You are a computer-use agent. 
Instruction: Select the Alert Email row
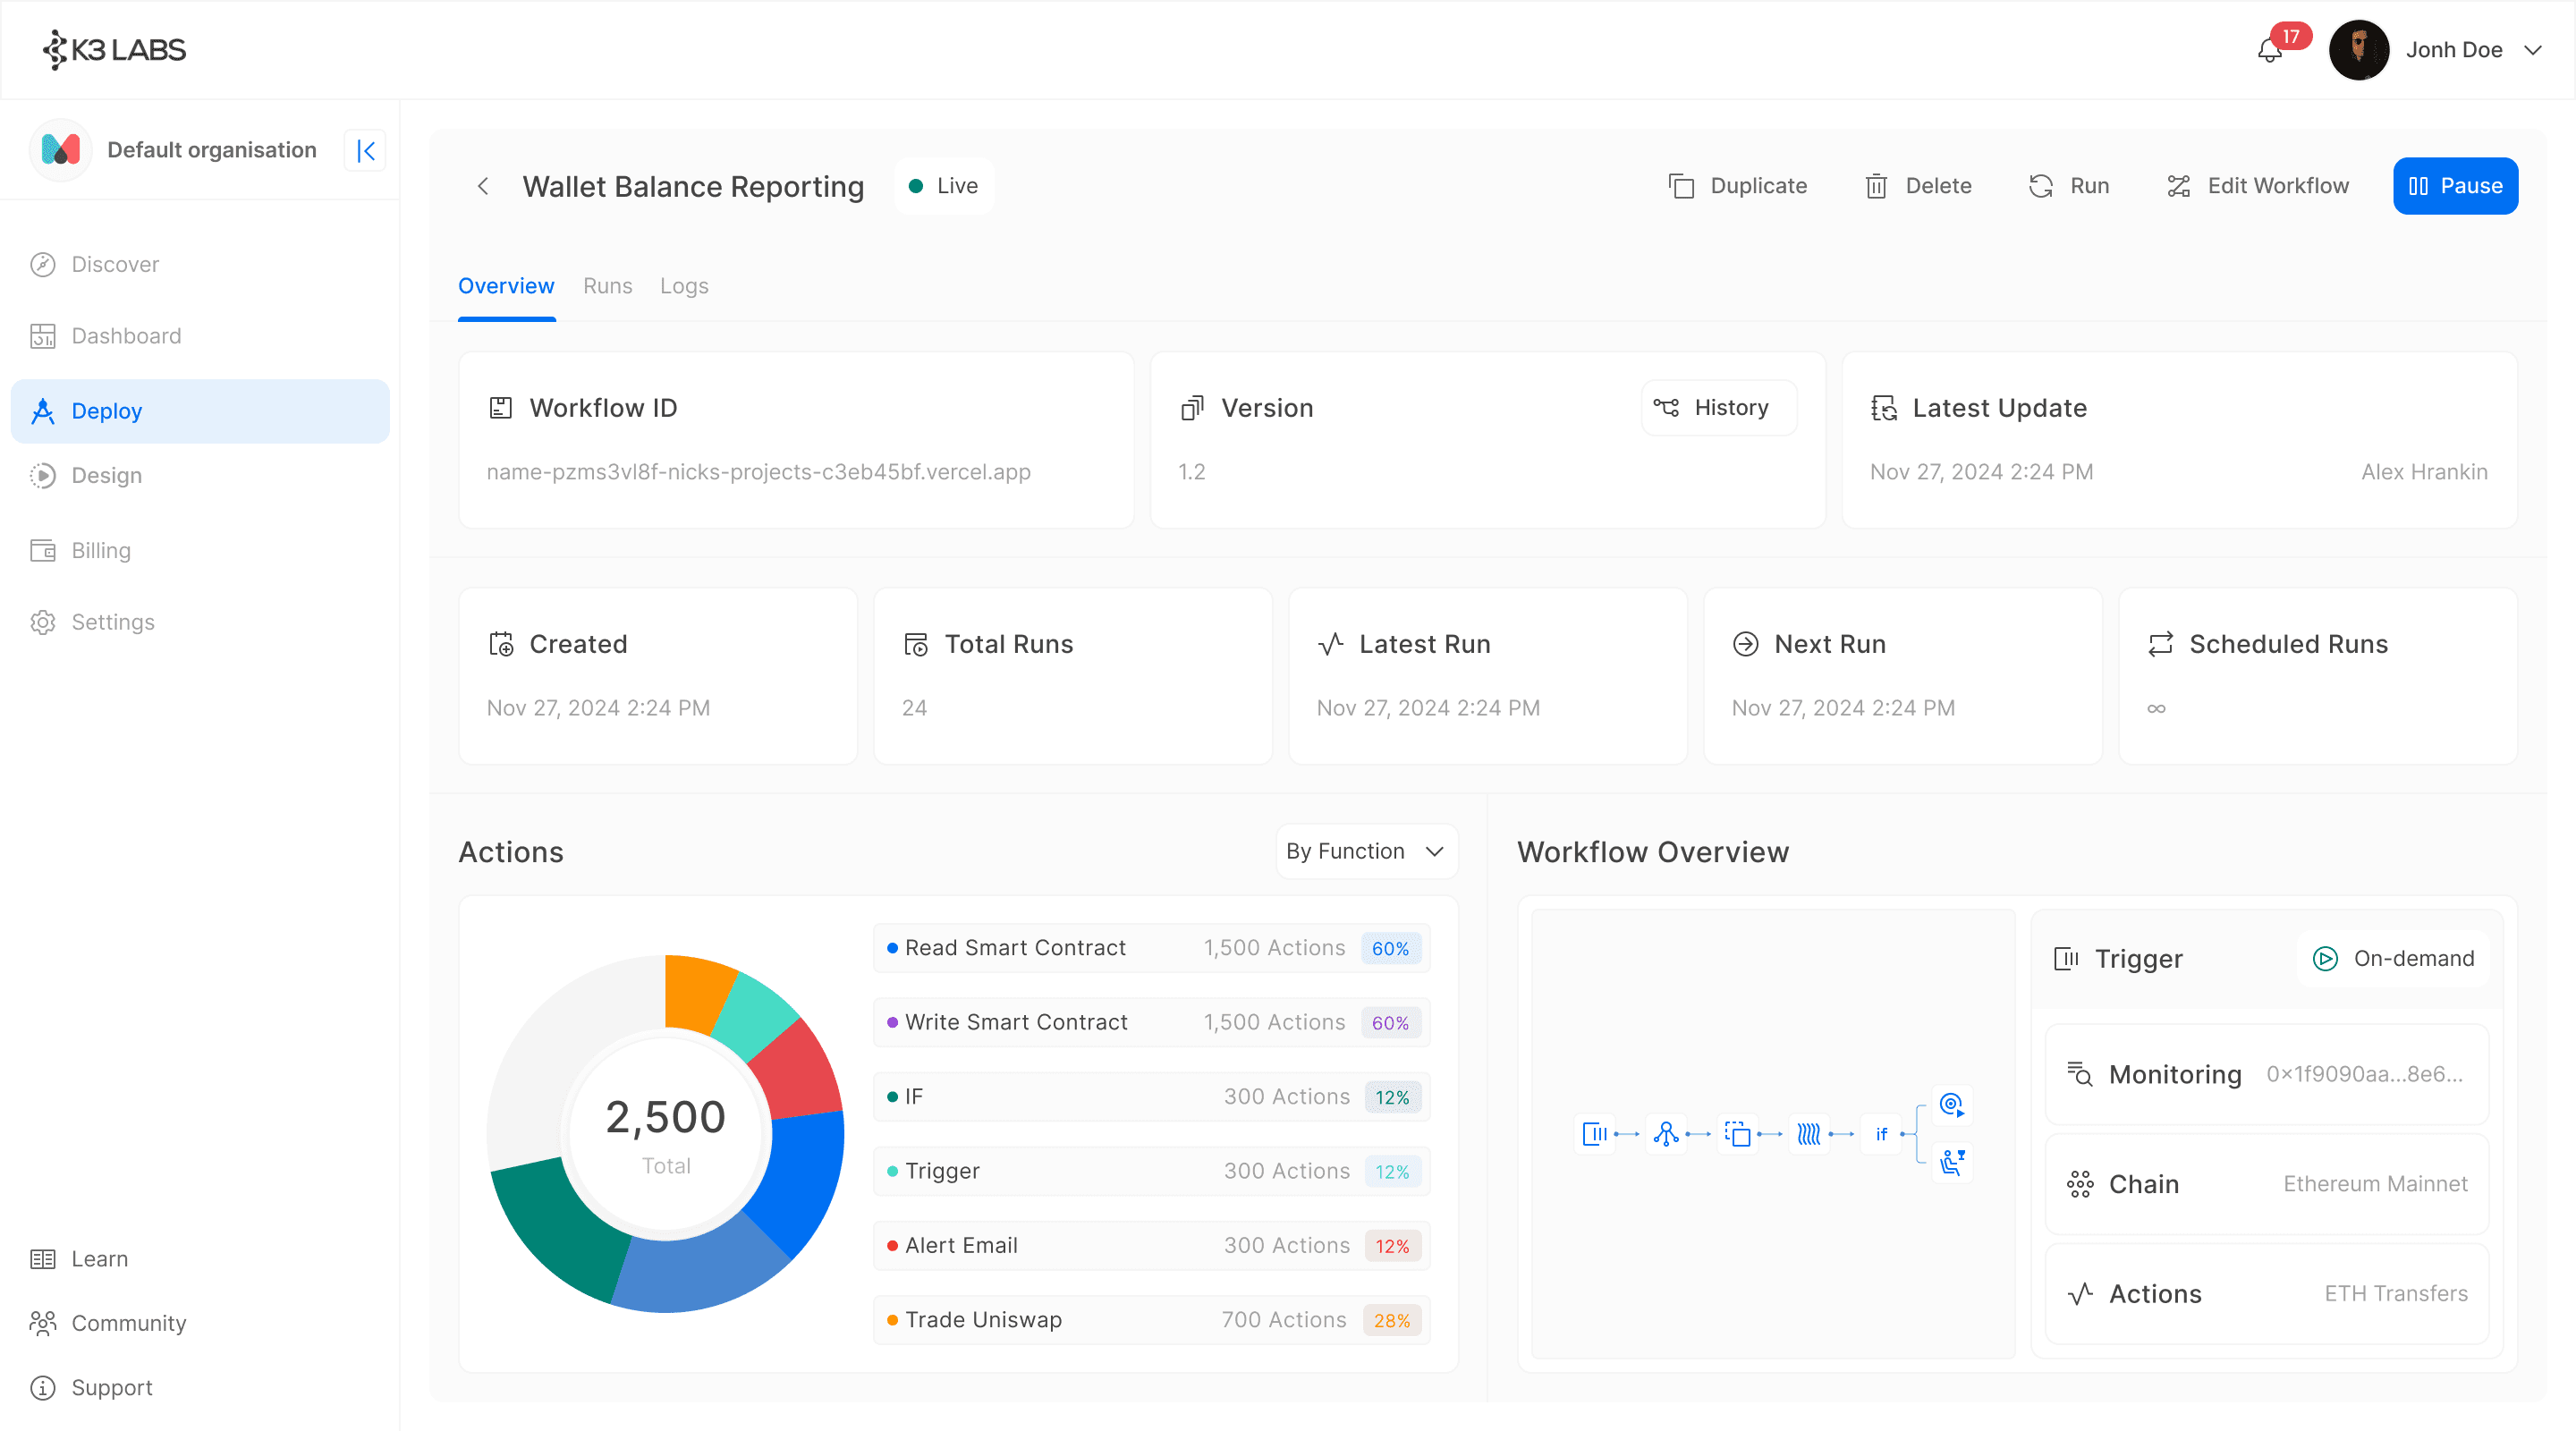coord(1151,1245)
